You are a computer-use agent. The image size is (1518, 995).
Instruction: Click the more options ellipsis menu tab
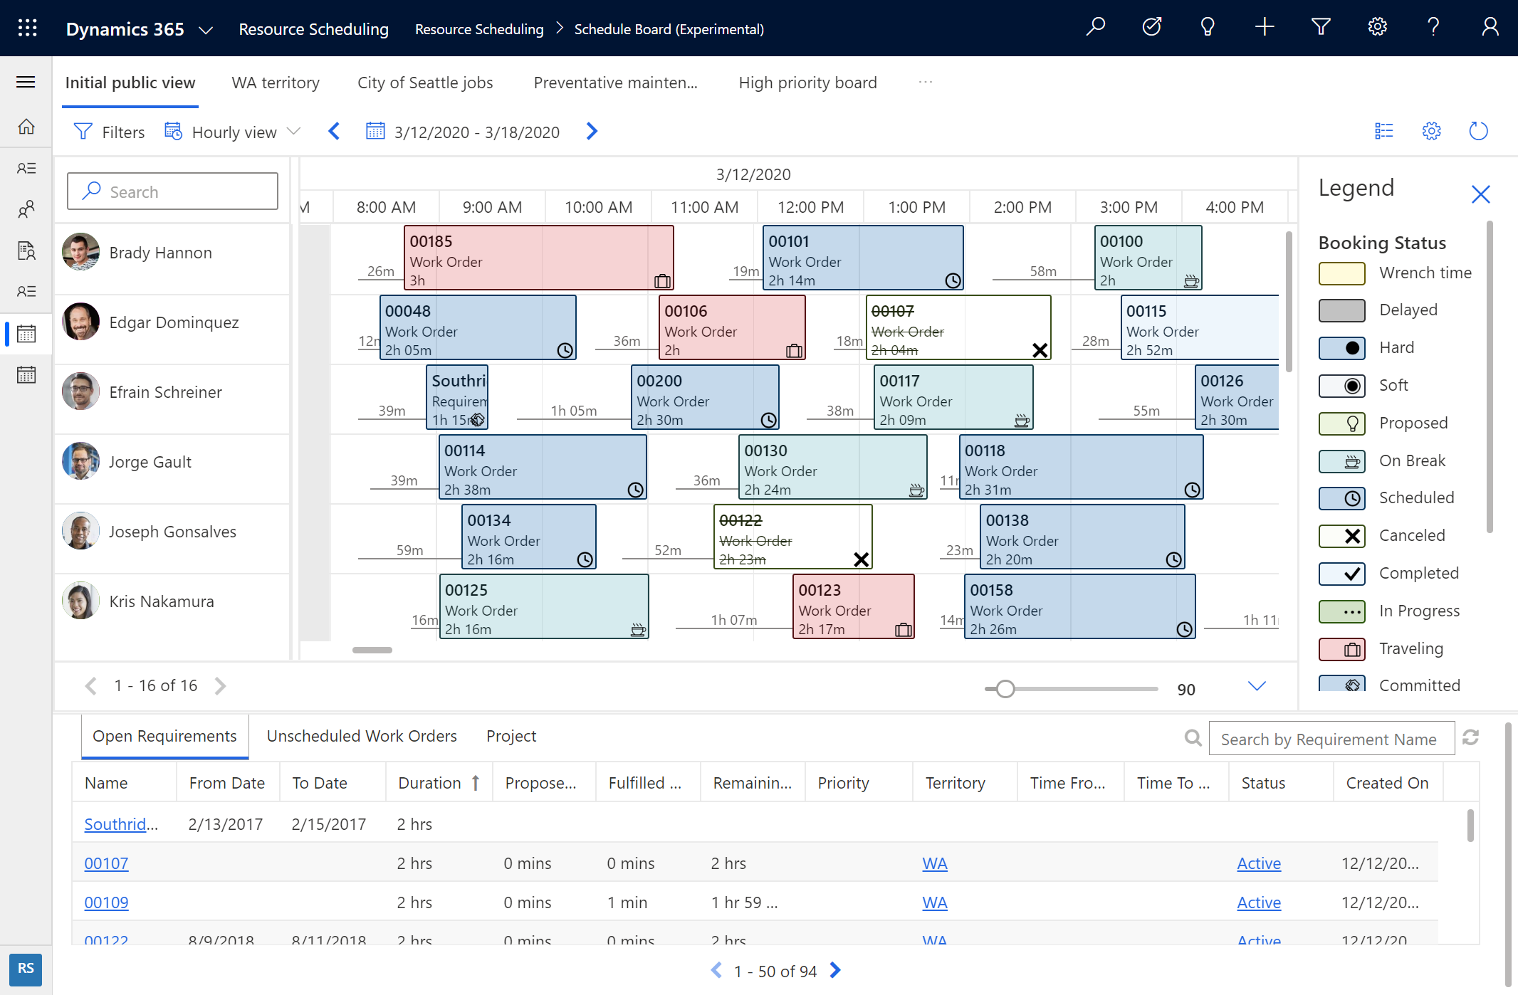coord(926,81)
